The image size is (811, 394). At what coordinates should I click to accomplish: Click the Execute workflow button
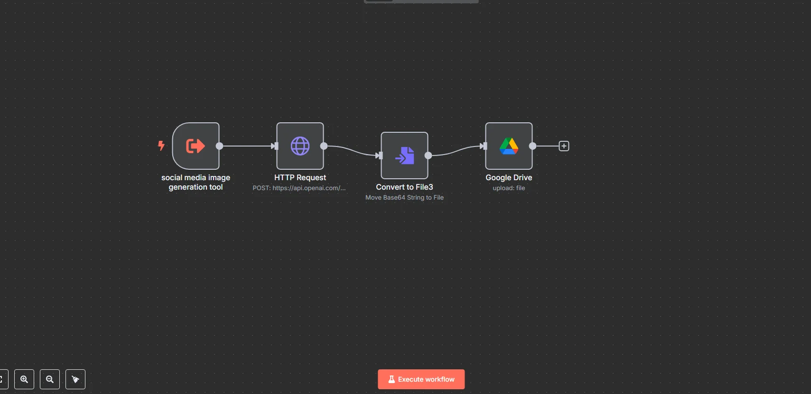coord(421,379)
